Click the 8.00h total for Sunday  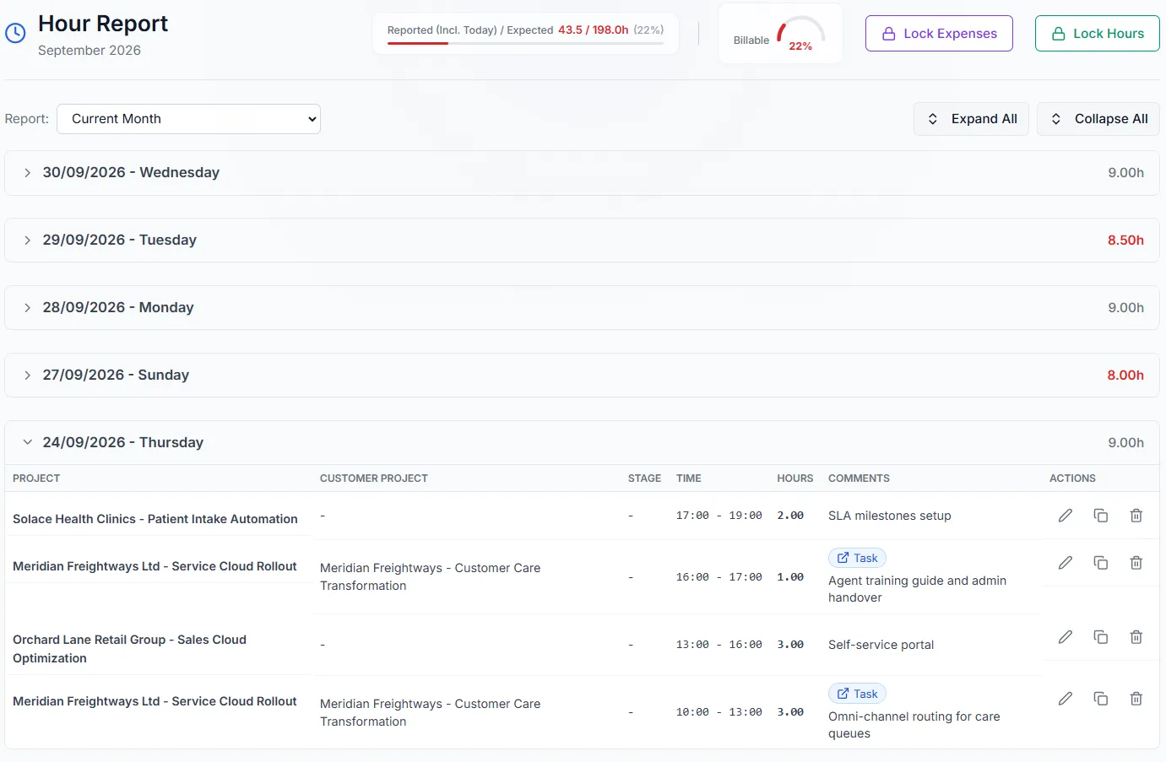[x=1125, y=376]
